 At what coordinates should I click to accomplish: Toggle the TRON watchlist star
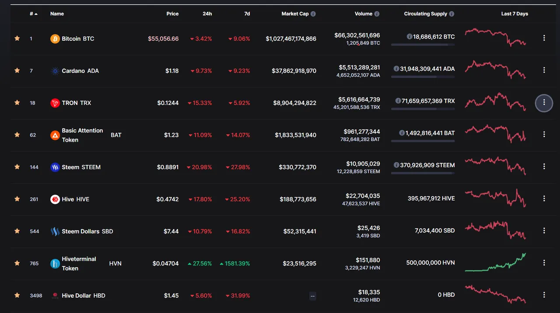click(x=17, y=103)
